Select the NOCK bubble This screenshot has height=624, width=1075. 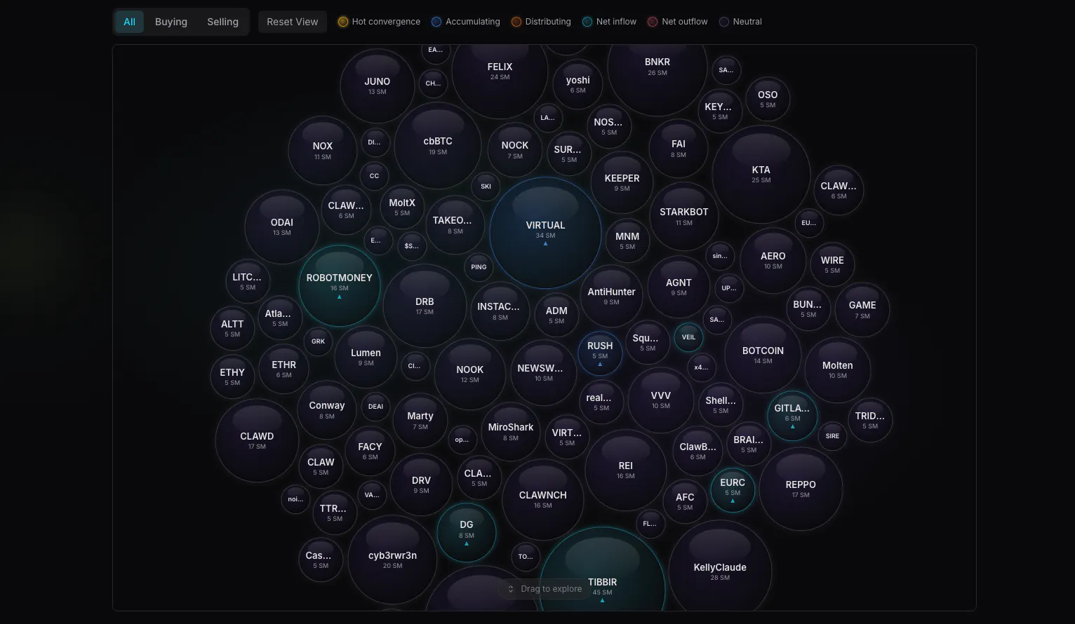click(x=515, y=150)
